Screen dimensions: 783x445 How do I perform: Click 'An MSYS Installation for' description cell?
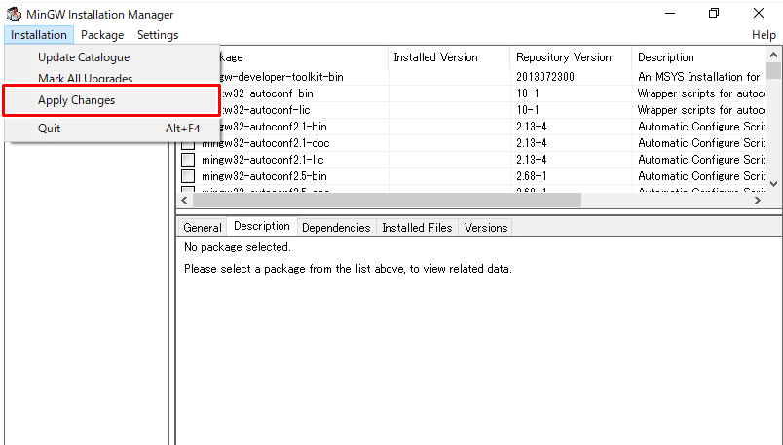click(x=698, y=77)
